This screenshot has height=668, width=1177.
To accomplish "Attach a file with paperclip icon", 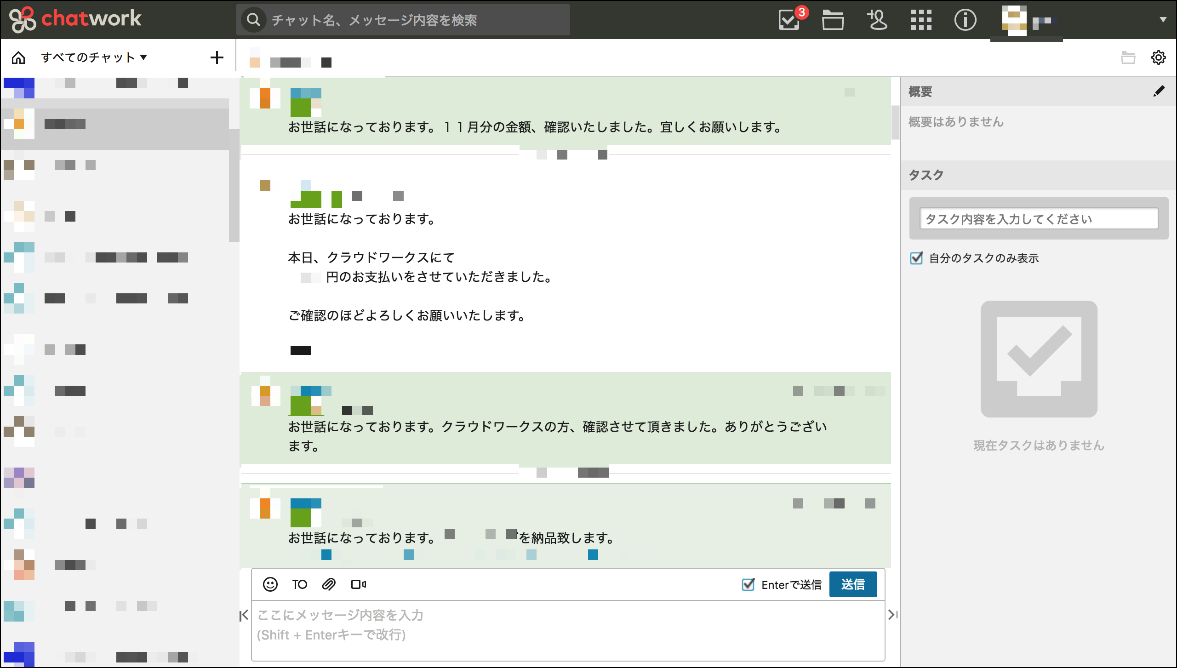I will [329, 584].
